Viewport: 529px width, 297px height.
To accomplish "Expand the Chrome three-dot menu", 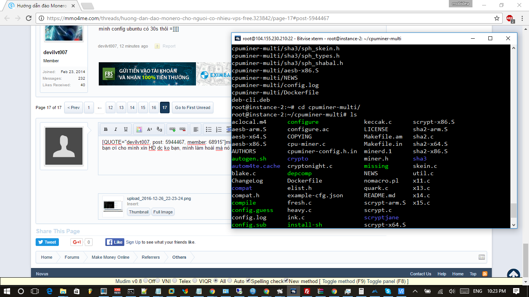I will coord(522,18).
